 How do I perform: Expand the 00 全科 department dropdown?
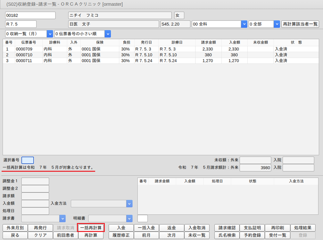point(244,24)
